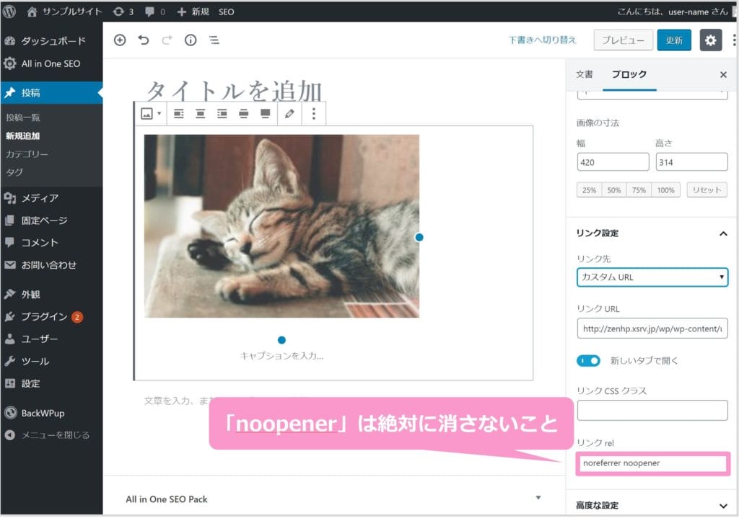This screenshot has height=518, width=739.
Task: Switch to the 文書 tab
Action: point(585,74)
